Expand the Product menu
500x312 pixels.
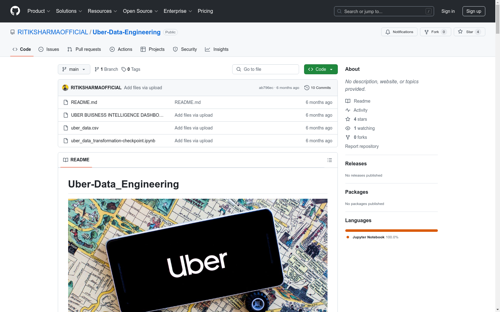point(39,11)
